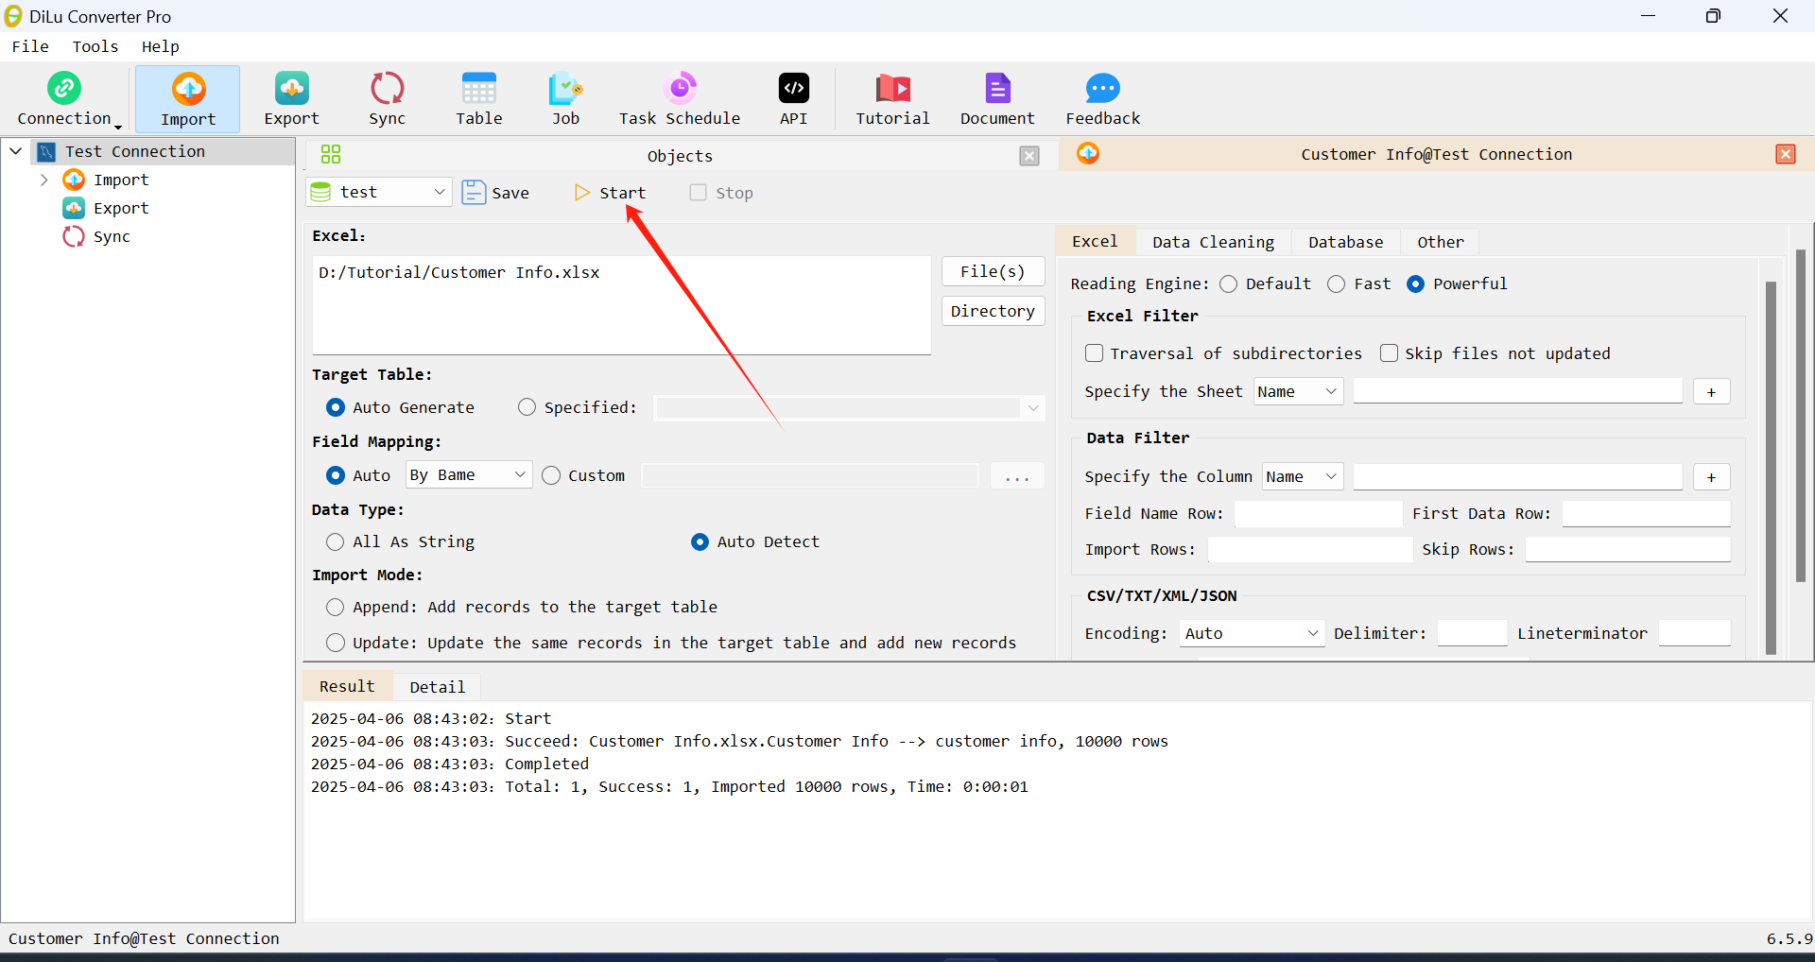Switch to the Detail tab

[x=437, y=687]
